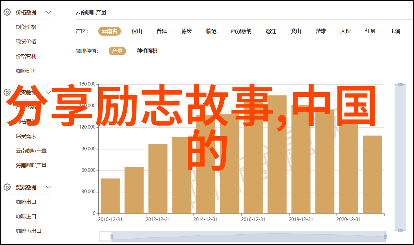Open 价格套利 in sidebar
Screen dimensions: 414x245
[26, 56]
